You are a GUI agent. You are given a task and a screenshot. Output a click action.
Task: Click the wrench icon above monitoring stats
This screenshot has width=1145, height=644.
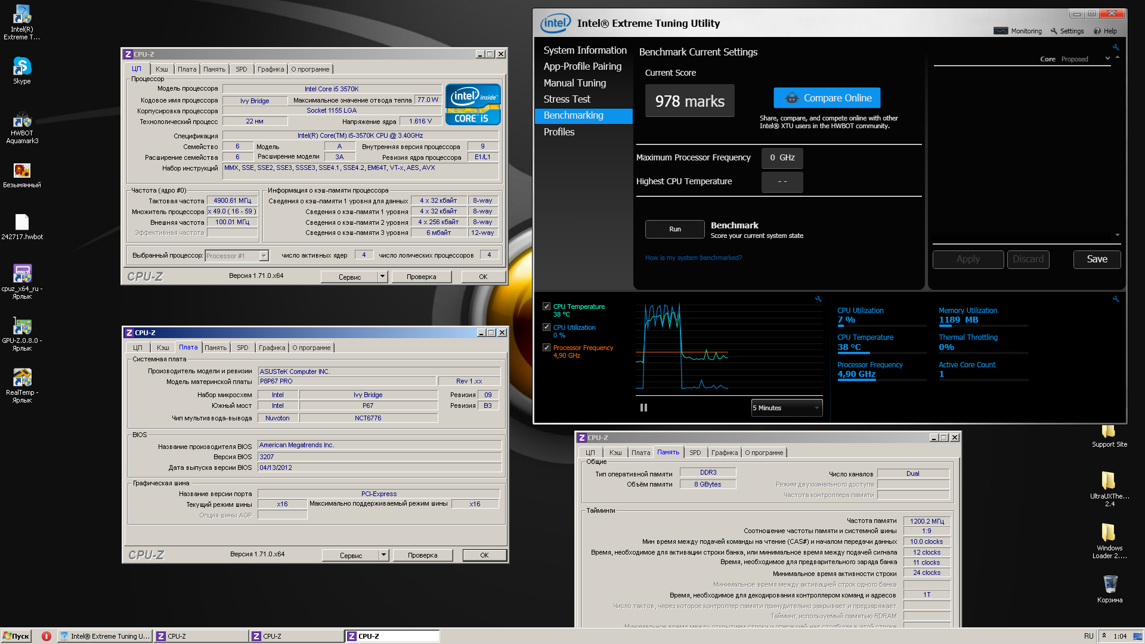pos(1115,299)
